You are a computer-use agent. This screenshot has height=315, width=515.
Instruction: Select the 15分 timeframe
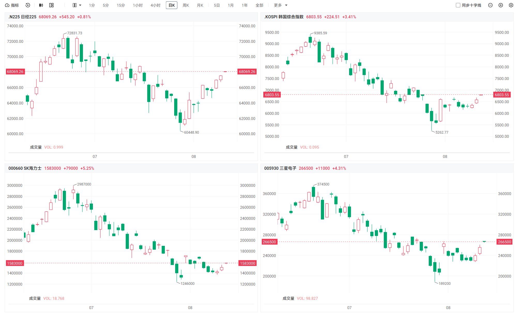click(121, 5)
